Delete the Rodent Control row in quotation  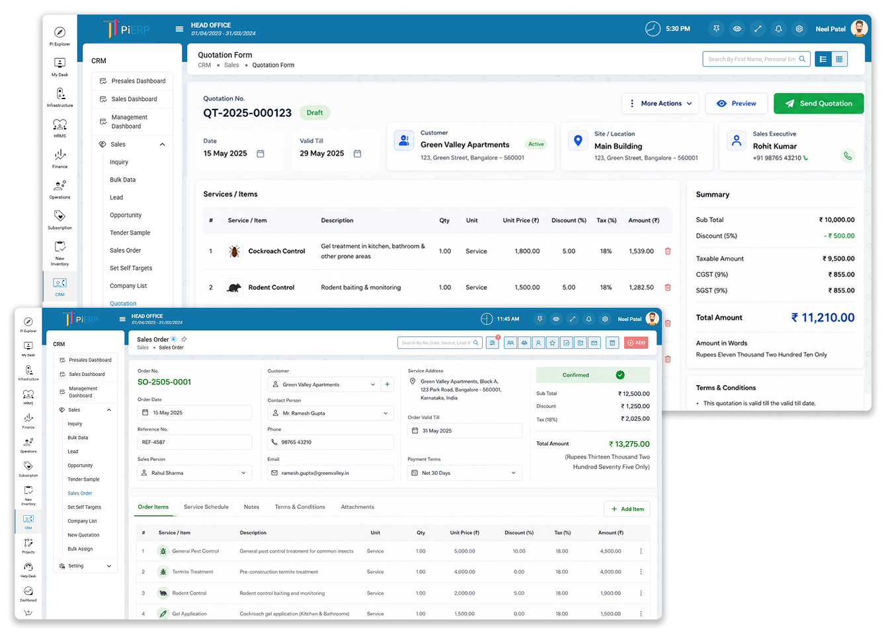pos(668,287)
